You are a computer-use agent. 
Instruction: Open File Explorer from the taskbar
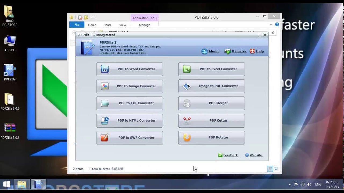21,184
